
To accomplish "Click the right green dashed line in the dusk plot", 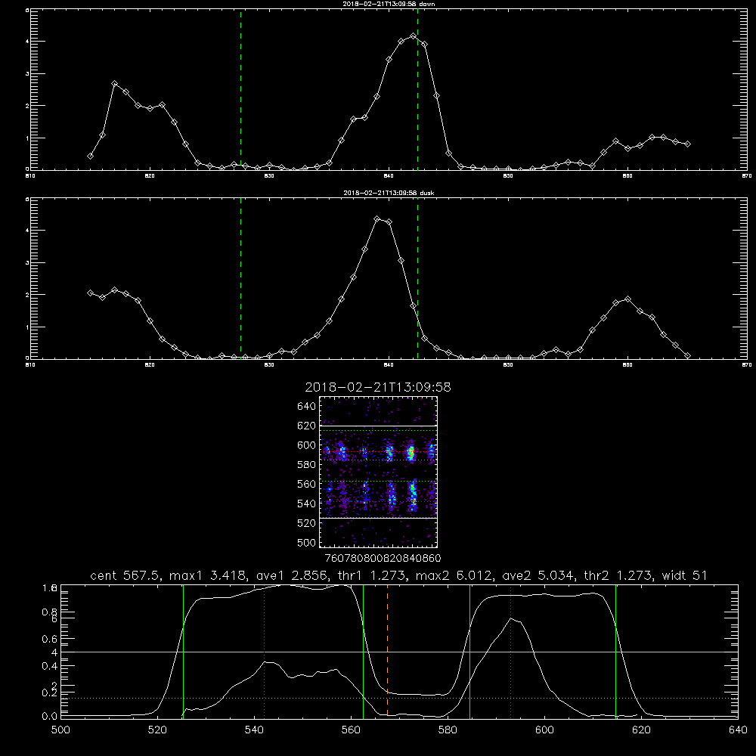I will pos(417,278).
